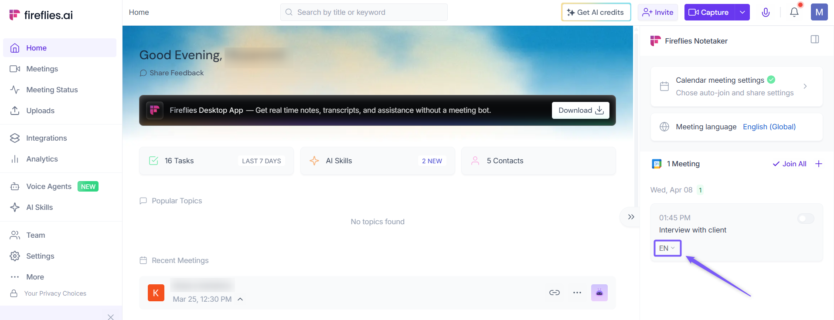The image size is (834, 320).
Task: Open Meeting Status in the sidebar
Action: pos(60,90)
